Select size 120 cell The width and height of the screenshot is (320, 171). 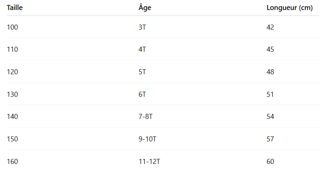pos(13,72)
